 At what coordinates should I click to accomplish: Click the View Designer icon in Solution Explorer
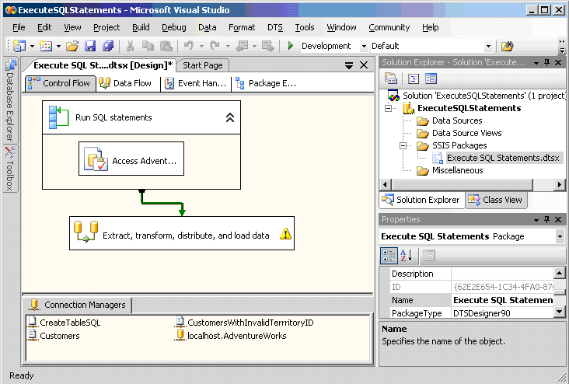point(431,79)
